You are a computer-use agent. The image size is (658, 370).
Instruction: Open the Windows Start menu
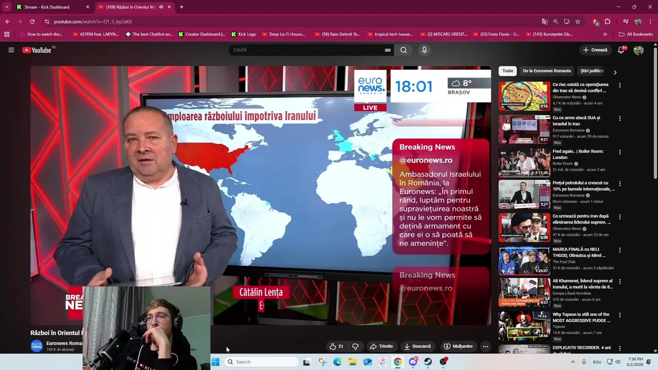click(x=215, y=362)
